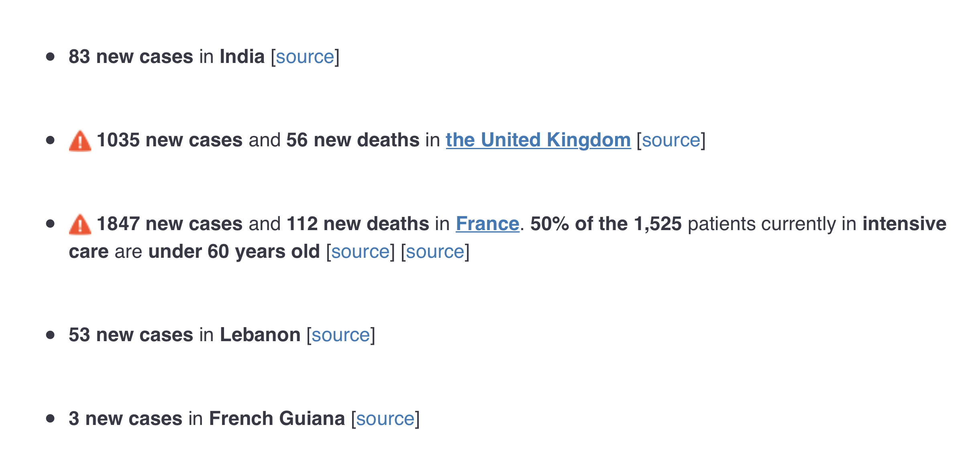Click the bold text "3 new cases"

[125, 419]
